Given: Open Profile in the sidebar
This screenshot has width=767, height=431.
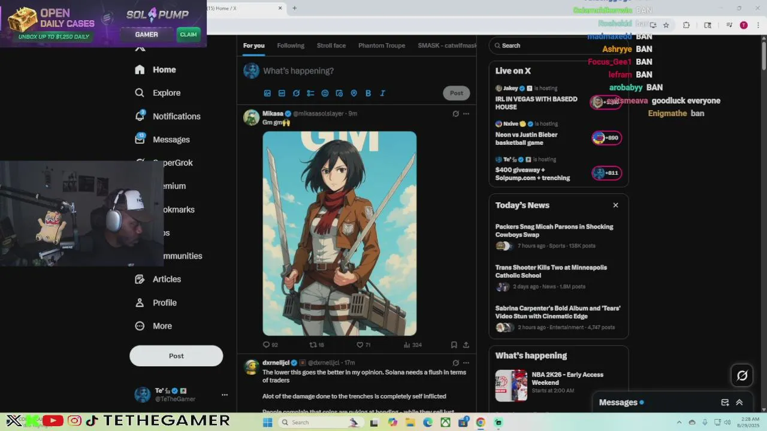Looking at the screenshot, I should 156,302.
